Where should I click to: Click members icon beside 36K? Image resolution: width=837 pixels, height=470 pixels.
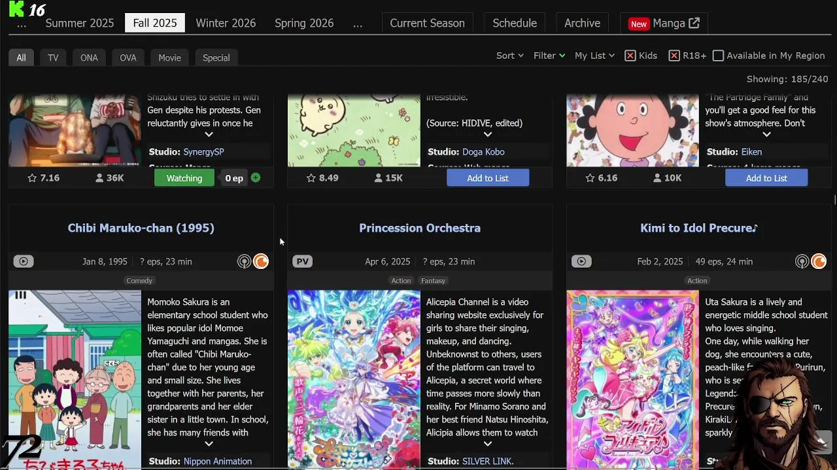tap(100, 178)
